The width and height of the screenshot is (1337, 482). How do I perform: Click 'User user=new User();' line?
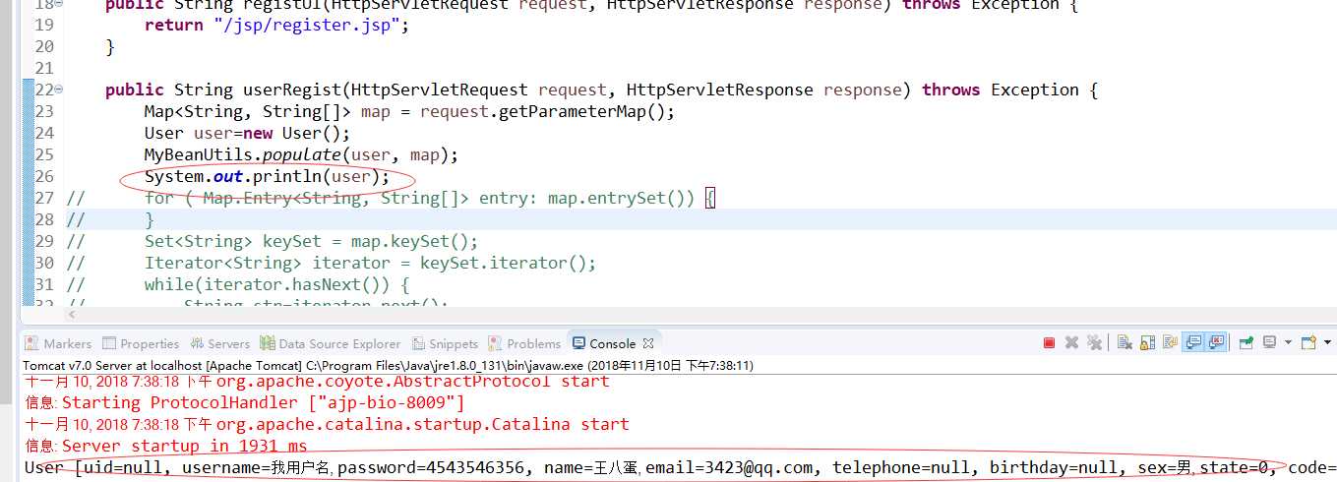pyautogui.click(x=247, y=133)
